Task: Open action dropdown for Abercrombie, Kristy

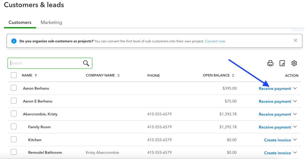Action: click(x=295, y=114)
